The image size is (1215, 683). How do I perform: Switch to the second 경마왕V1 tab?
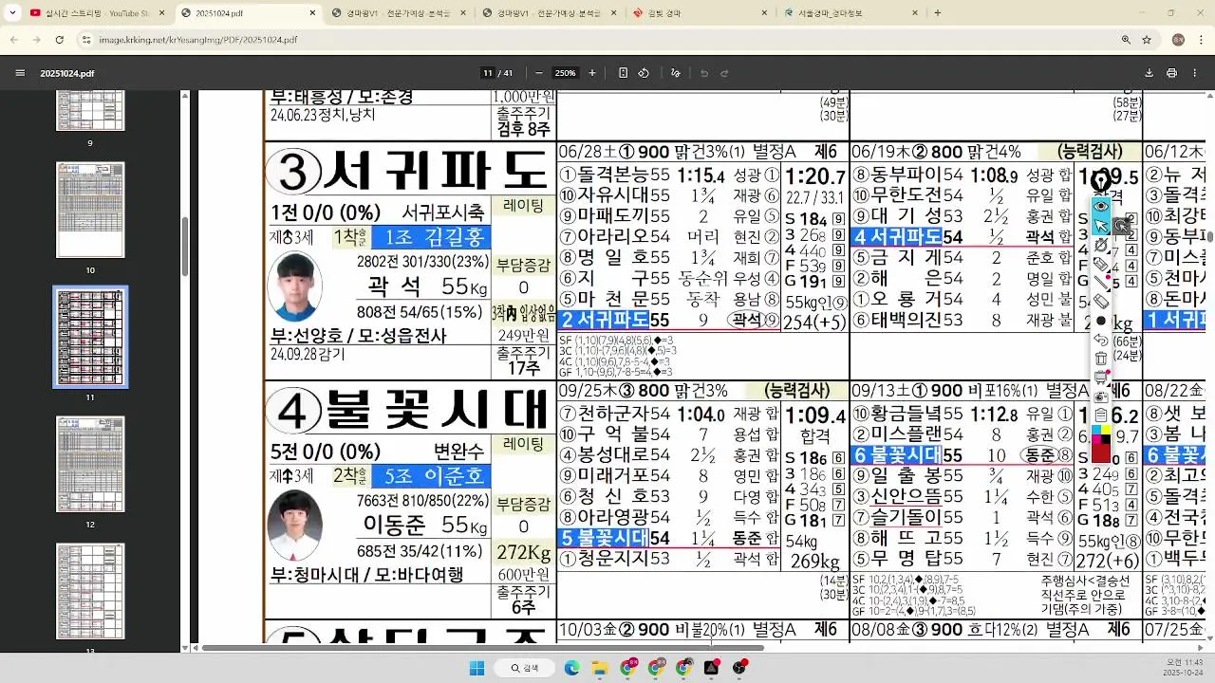tap(549, 13)
